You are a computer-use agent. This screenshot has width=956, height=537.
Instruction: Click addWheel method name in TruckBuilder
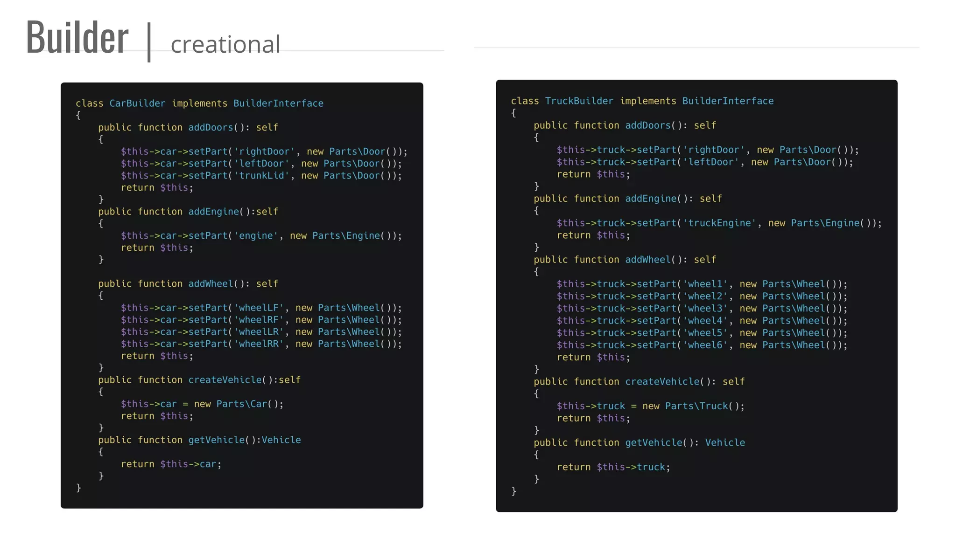[x=648, y=260]
